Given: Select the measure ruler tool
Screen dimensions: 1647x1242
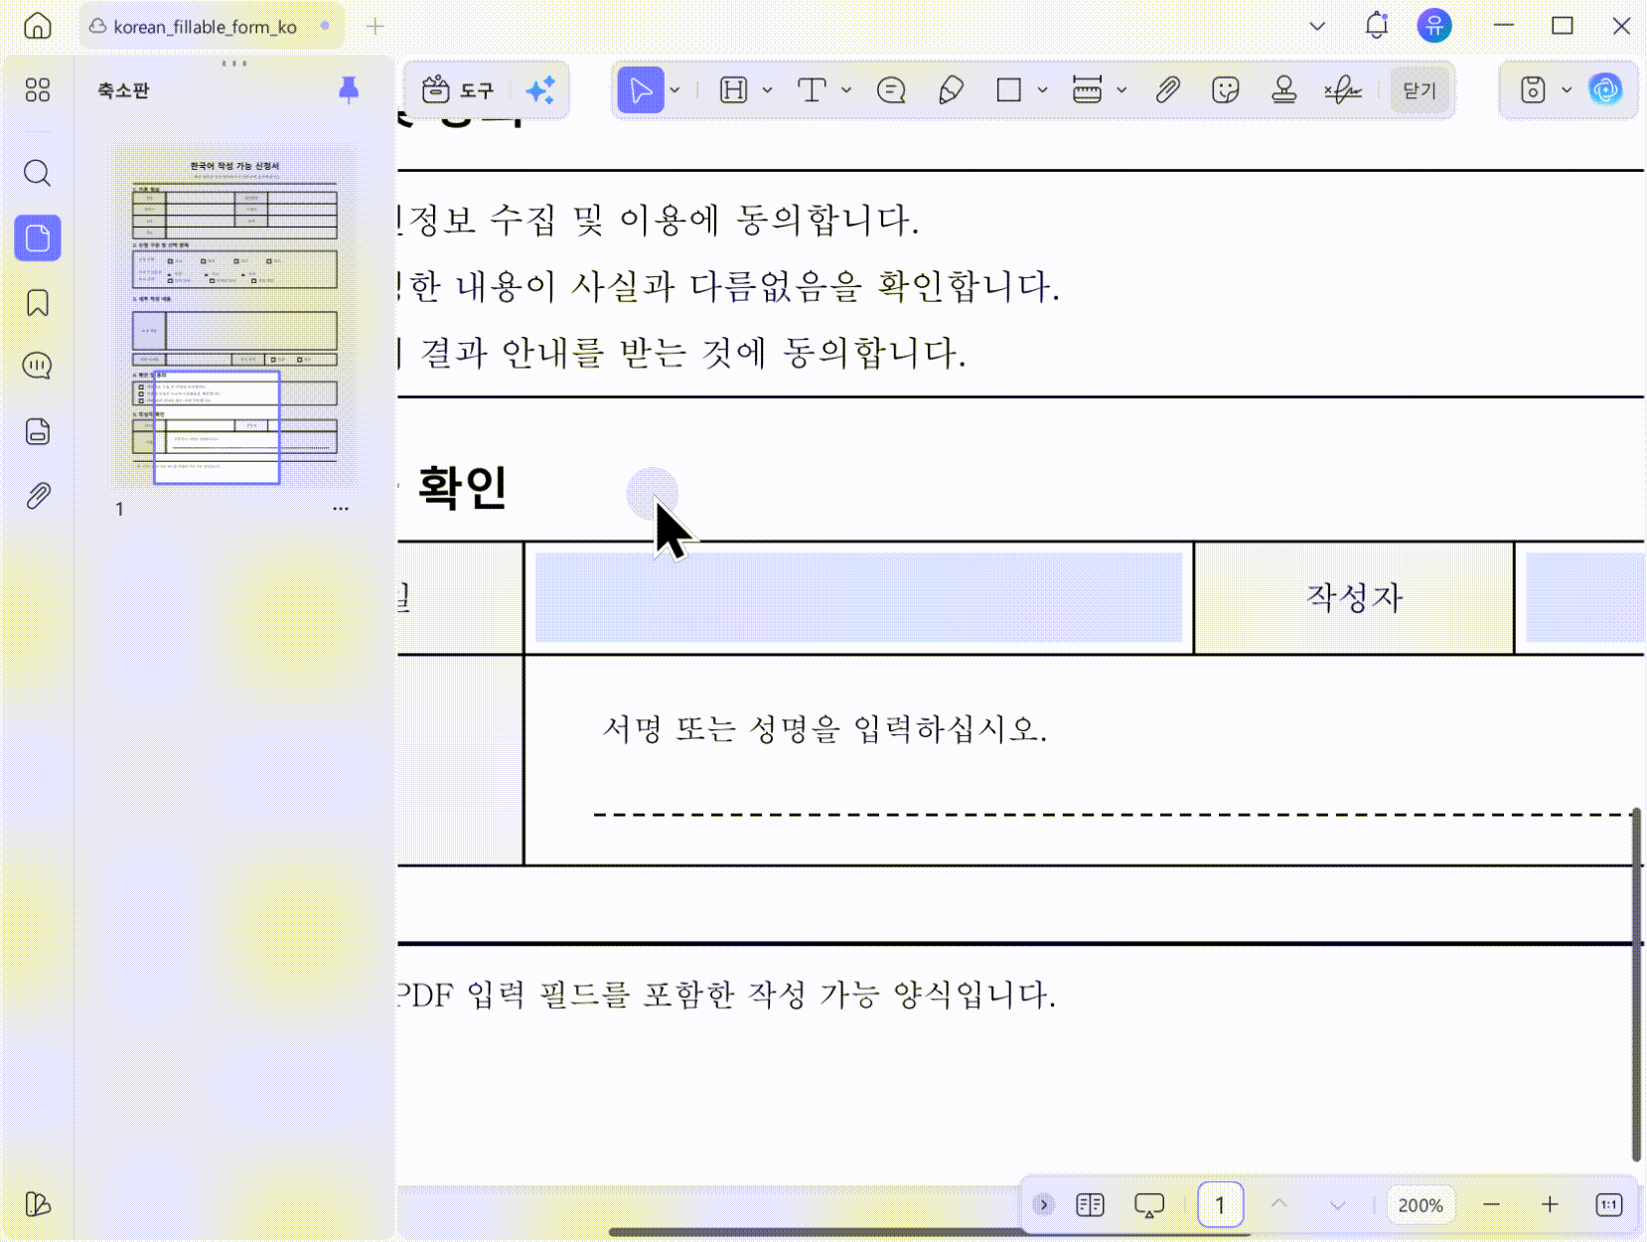Looking at the screenshot, I should (1088, 90).
